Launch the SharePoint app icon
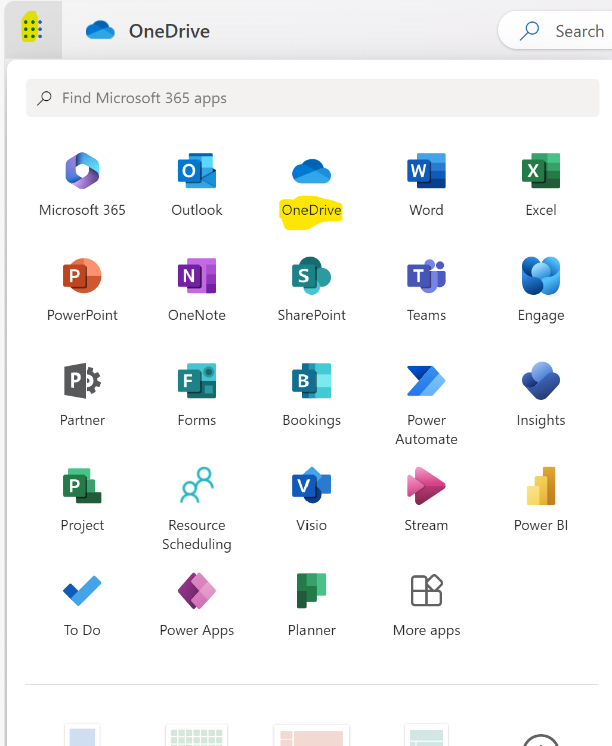612x746 pixels. [311, 276]
